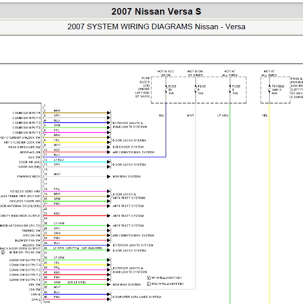Click the 'FUSIBLE LINK G 40A' label
This screenshot has height=304, width=303.
coord(278,90)
